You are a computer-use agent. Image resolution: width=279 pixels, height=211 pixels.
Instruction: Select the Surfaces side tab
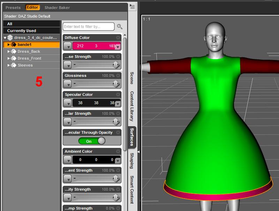[132, 137]
